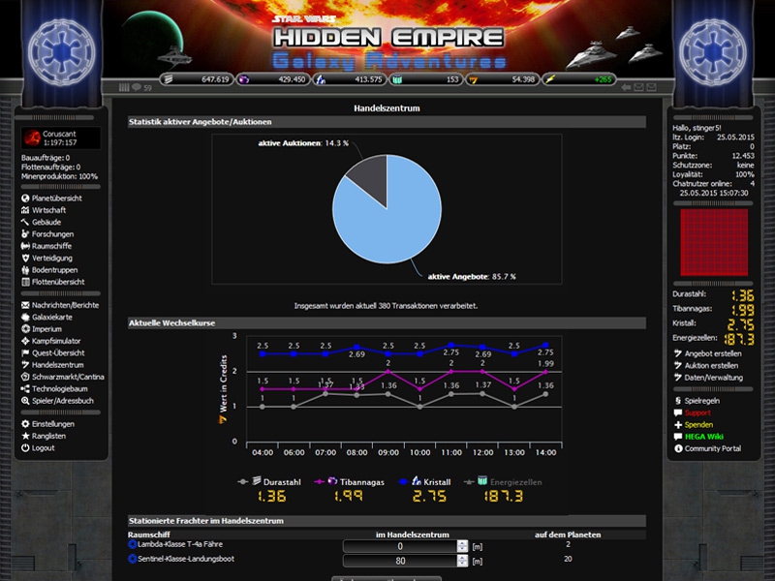Screen dimensions: 775x581
Task: Click the lightning energy icon showing +265
Action: tap(550, 79)
